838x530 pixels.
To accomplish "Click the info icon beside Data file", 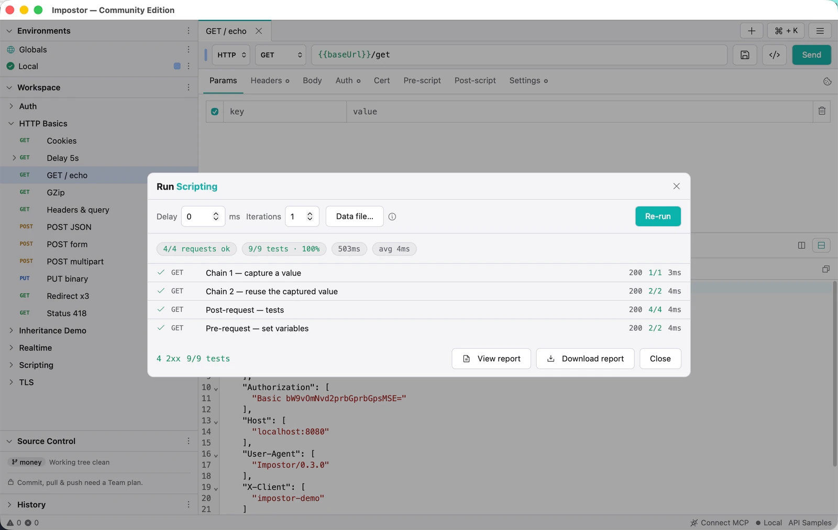I will [x=392, y=217].
